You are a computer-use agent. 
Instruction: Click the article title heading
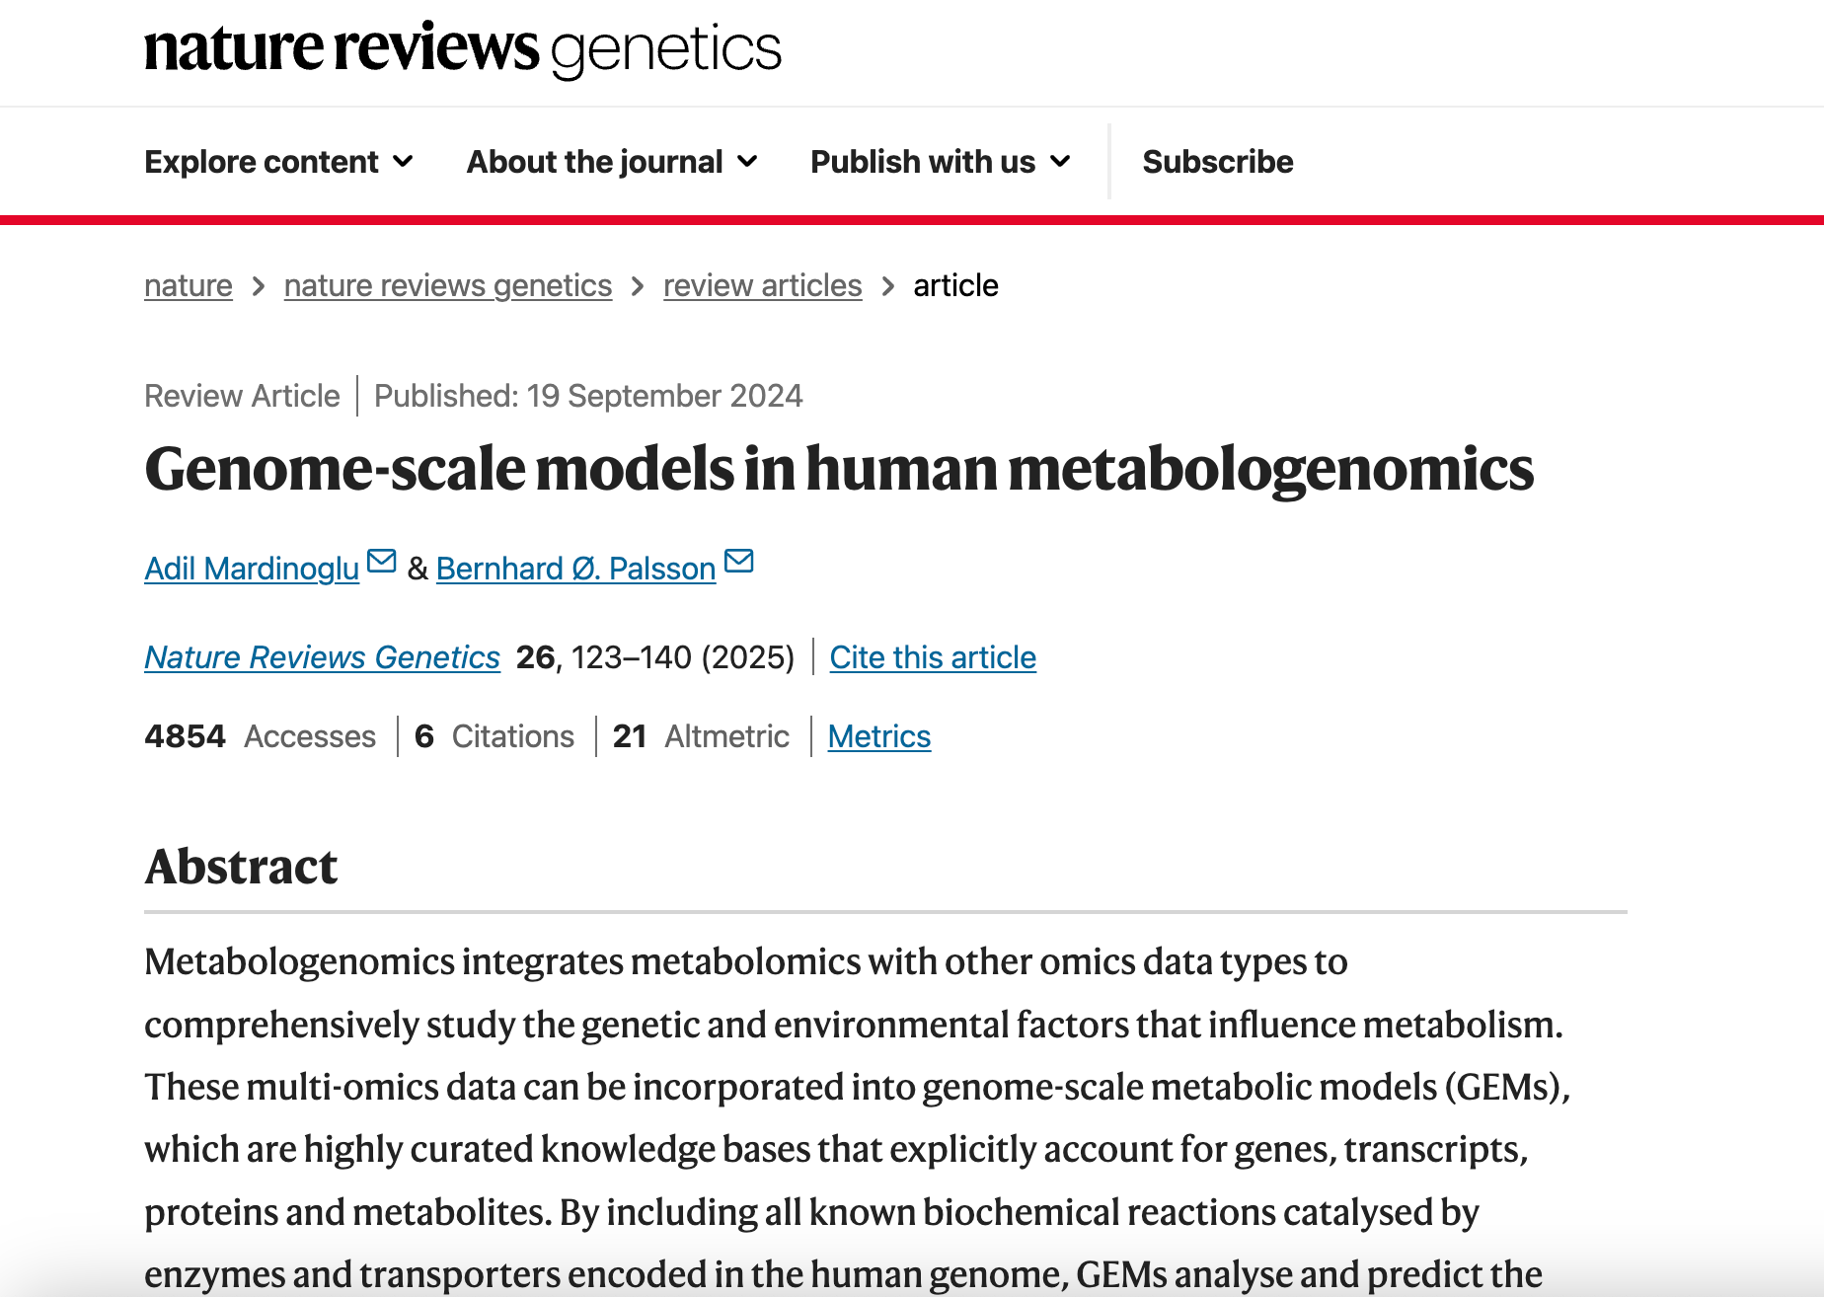[x=839, y=468]
